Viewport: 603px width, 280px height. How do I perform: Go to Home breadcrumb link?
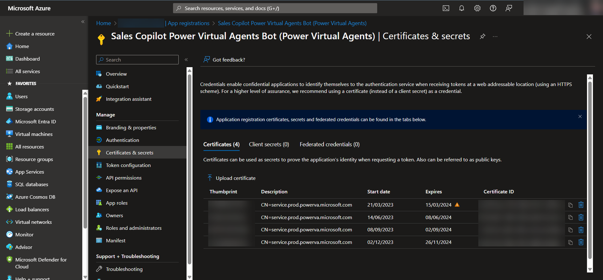(103, 23)
